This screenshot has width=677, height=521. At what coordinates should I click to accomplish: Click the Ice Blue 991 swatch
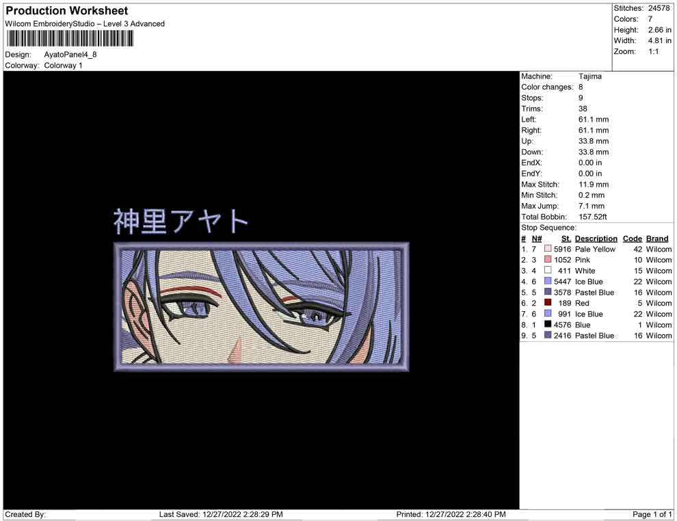[548, 313]
